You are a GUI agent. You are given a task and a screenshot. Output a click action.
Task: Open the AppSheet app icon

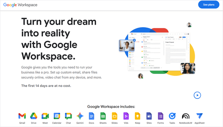click(x=199, y=116)
